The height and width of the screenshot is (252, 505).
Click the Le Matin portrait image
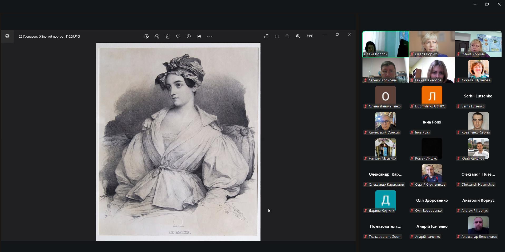pyautogui.click(x=178, y=142)
